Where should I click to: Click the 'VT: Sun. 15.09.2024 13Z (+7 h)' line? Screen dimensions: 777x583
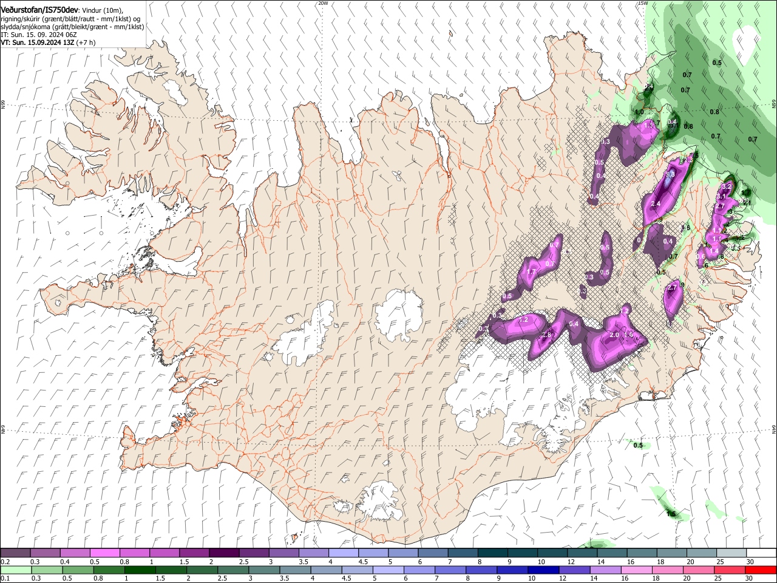48,43
